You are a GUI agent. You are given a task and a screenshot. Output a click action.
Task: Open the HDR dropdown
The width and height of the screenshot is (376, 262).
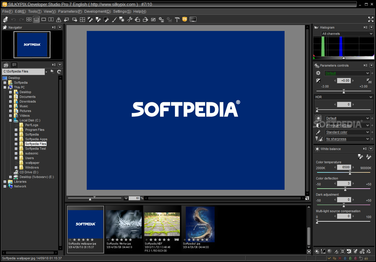pyautogui.click(x=344, y=97)
